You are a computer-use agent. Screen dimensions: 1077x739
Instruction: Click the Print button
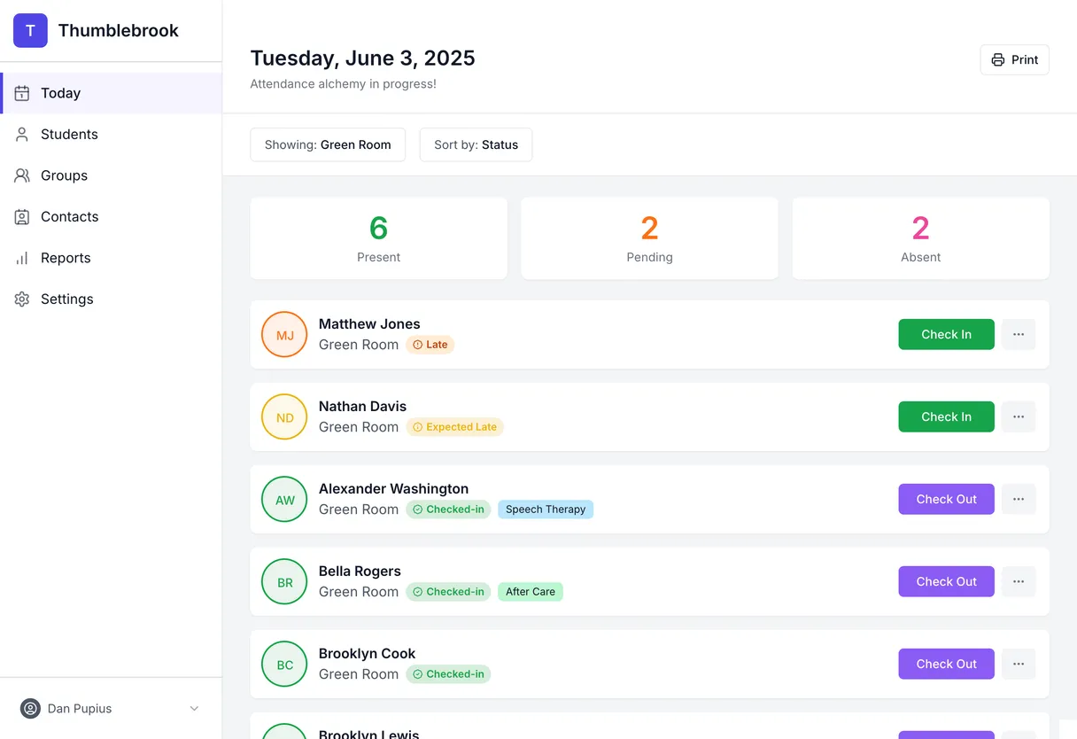(x=1014, y=59)
